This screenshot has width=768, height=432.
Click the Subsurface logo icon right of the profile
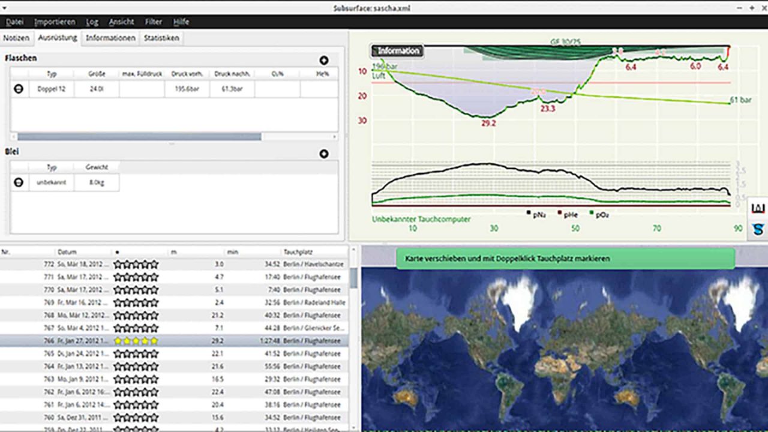pyautogui.click(x=757, y=228)
